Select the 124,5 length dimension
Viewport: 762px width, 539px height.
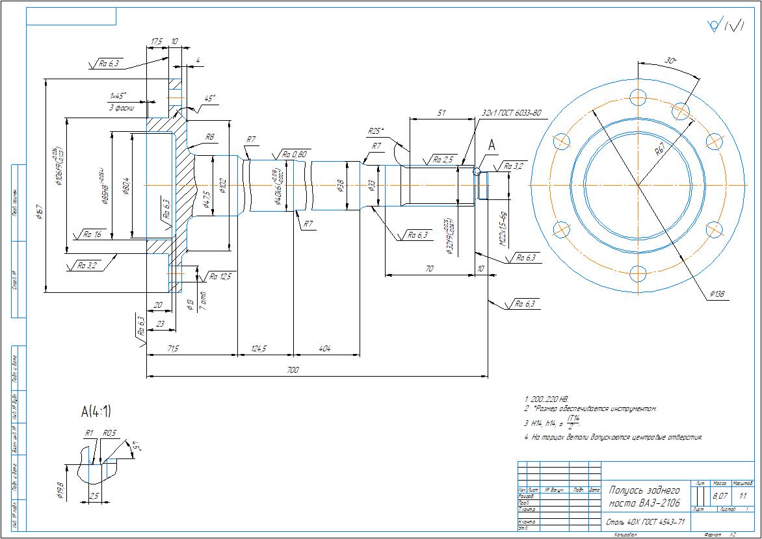264,349
